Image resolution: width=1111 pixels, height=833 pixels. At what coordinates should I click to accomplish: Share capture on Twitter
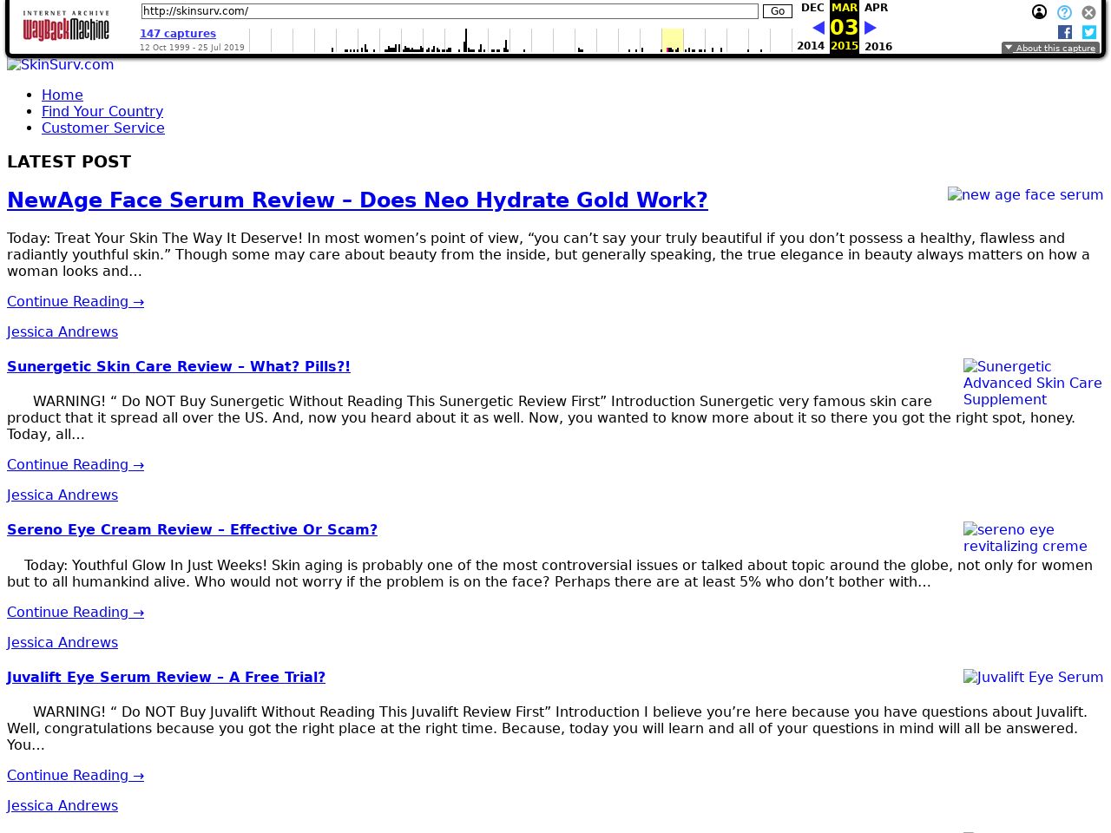(1089, 32)
